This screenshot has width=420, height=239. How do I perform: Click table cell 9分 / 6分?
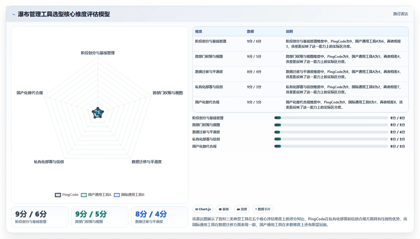(254, 41)
